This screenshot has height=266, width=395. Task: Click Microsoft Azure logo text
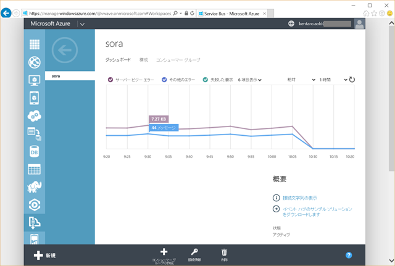pos(51,23)
